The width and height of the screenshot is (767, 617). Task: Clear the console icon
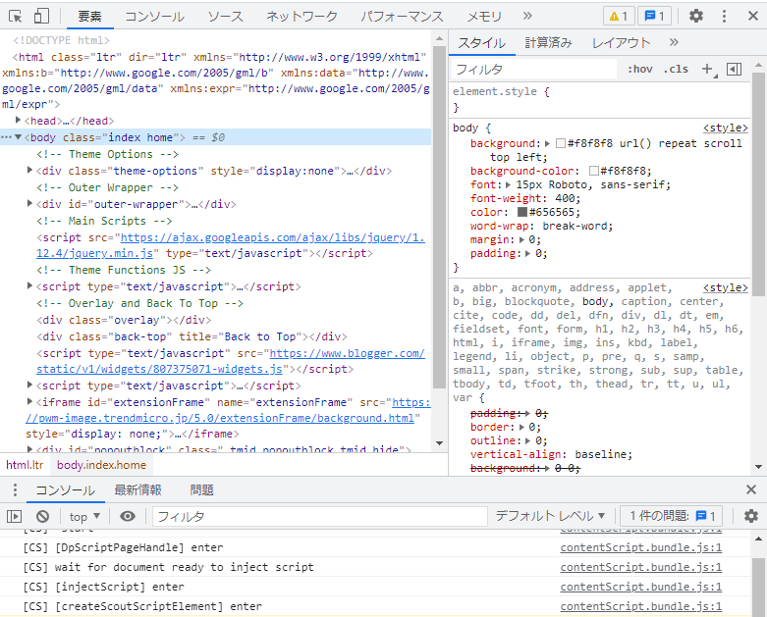[x=43, y=516]
